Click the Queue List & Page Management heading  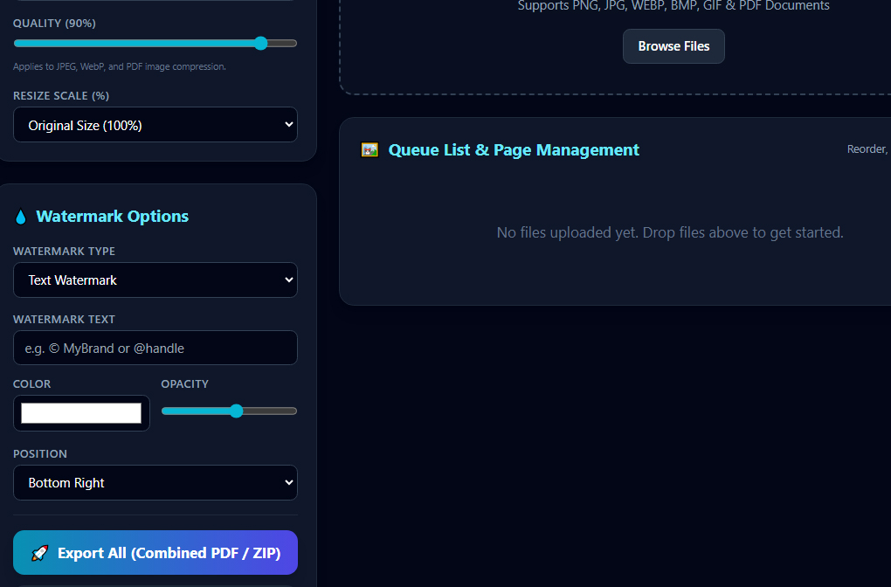(514, 150)
